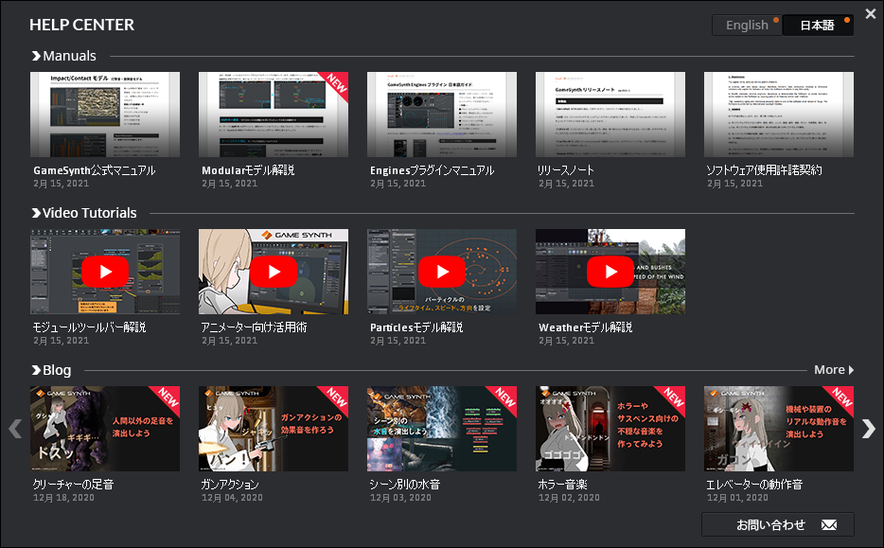884x548 pixels.
Task: Click the 12月 04, 2020 date
Action: (232, 498)
